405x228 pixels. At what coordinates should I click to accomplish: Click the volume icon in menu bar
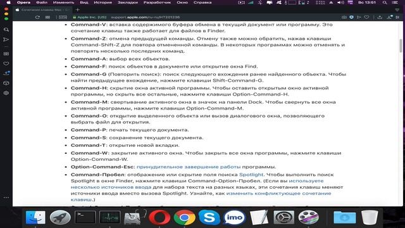pyautogui.click(x=340, y=3)
